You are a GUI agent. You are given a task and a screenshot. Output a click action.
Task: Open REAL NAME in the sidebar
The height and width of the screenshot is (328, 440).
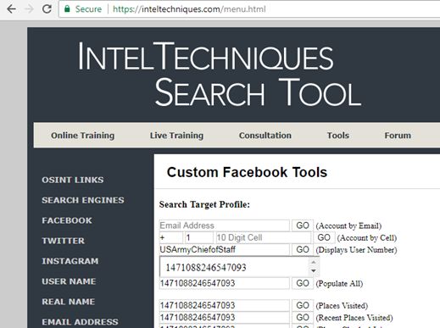pyautogui.click(x=69, y=302)
